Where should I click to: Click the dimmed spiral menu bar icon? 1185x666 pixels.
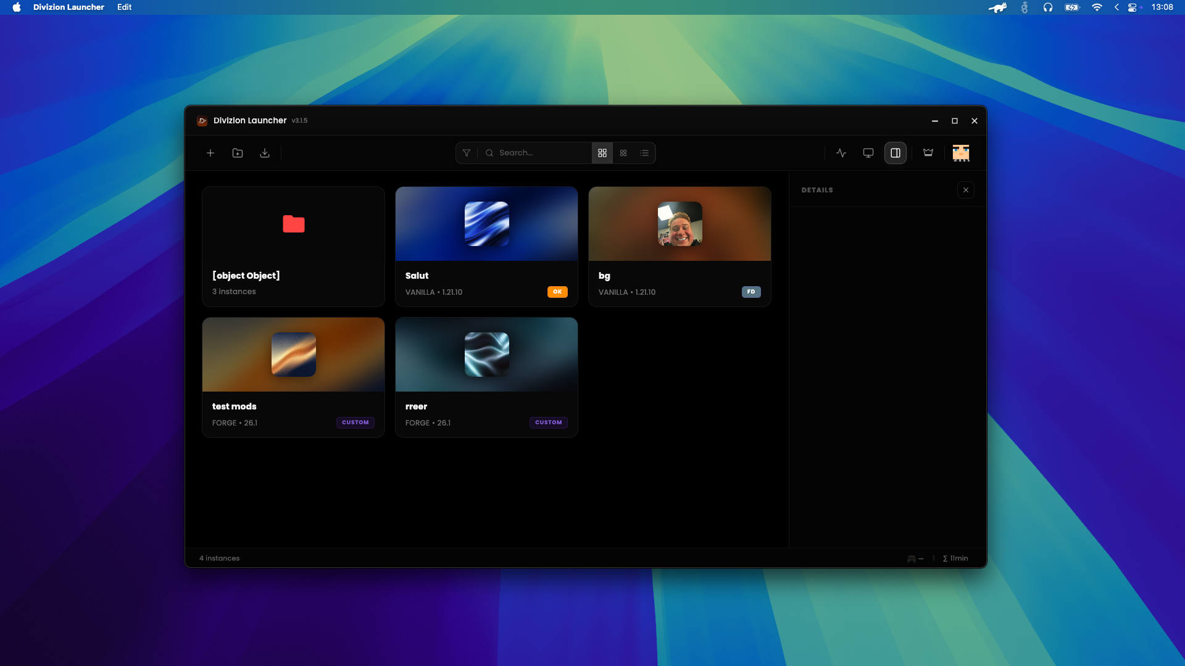[x=1025, y=7]
